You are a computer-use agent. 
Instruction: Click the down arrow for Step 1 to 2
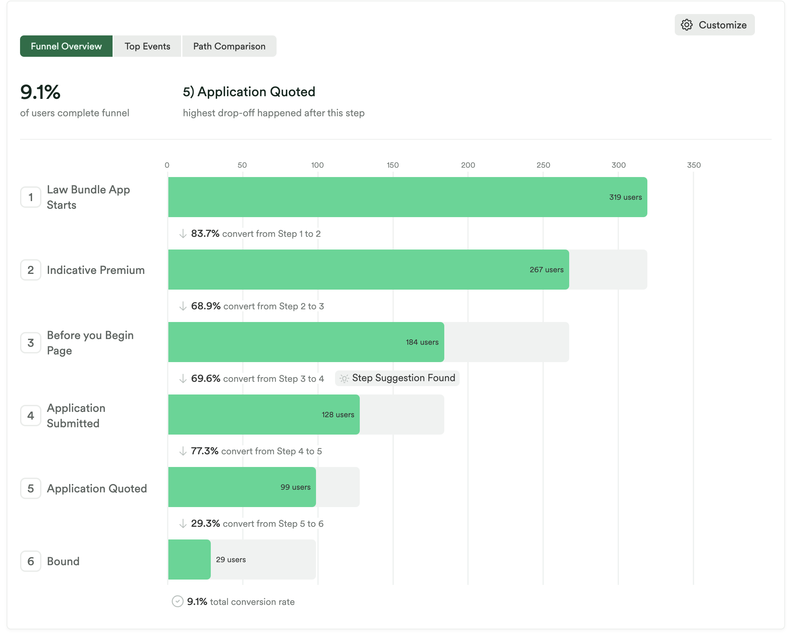(183, 233)
